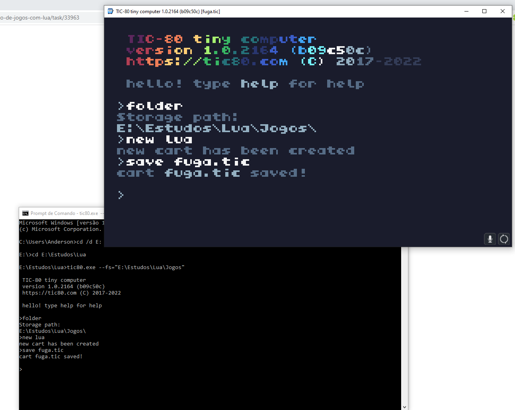Click '>folder' line in Command Prompt

(x=30, y=318)
